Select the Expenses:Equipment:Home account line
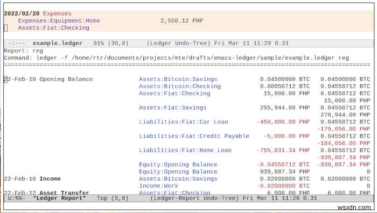The width and height of the screenshot is (377, 213). 59,20
